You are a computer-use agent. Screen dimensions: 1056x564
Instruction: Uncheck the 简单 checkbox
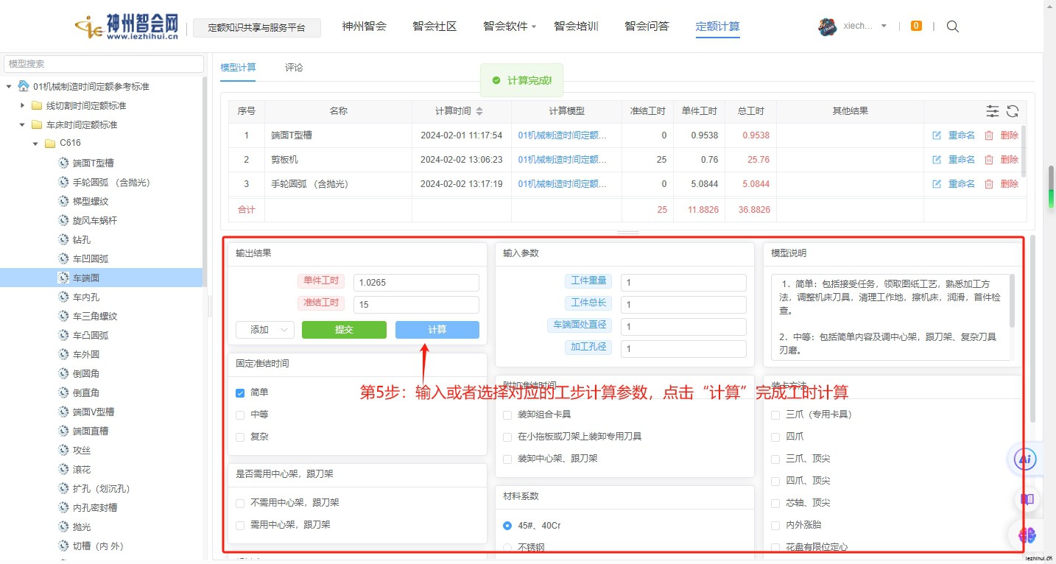240,393
